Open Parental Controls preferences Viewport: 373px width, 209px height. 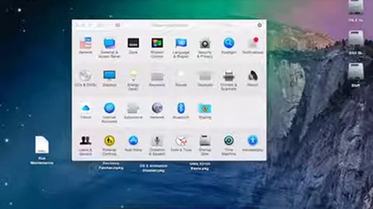point(110,145)
